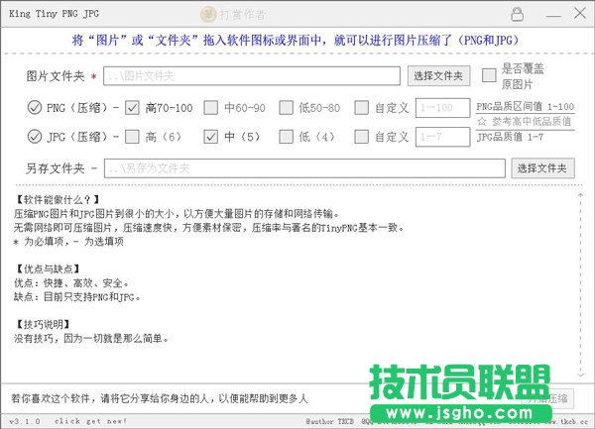This screenshot has height=429, width=595.
Task: Enable the JPG 高（6） quality checkbox
Action: coord(133,137)
